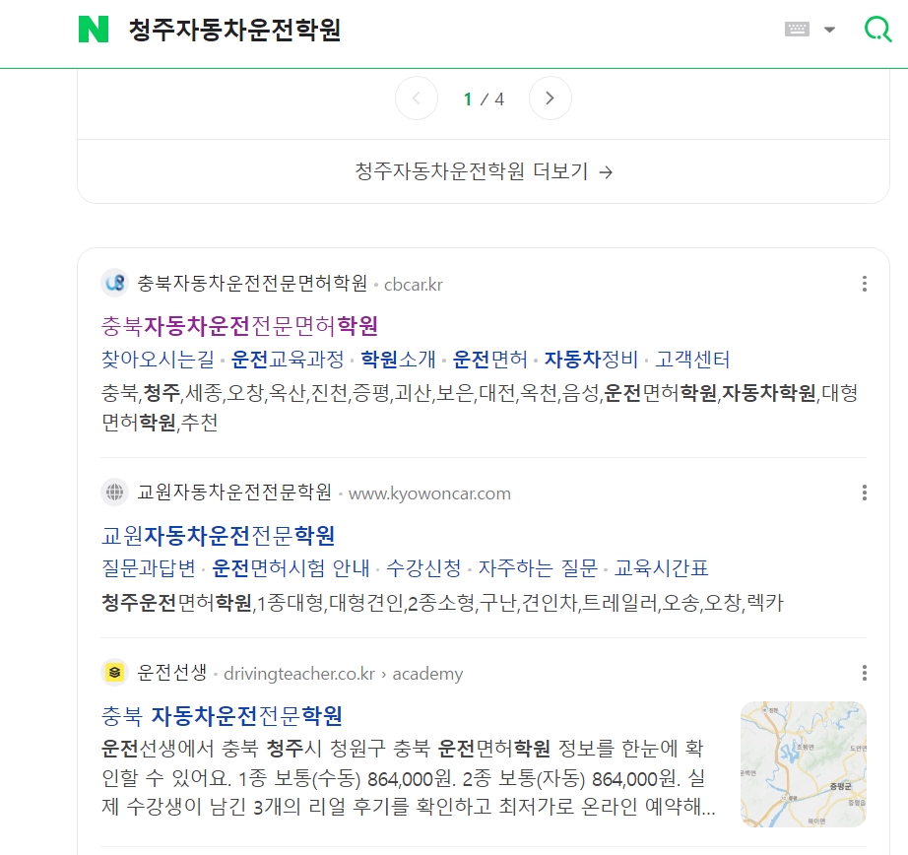Open 학원소개 sublink
908x855 pixels.
tap(399, 360)
